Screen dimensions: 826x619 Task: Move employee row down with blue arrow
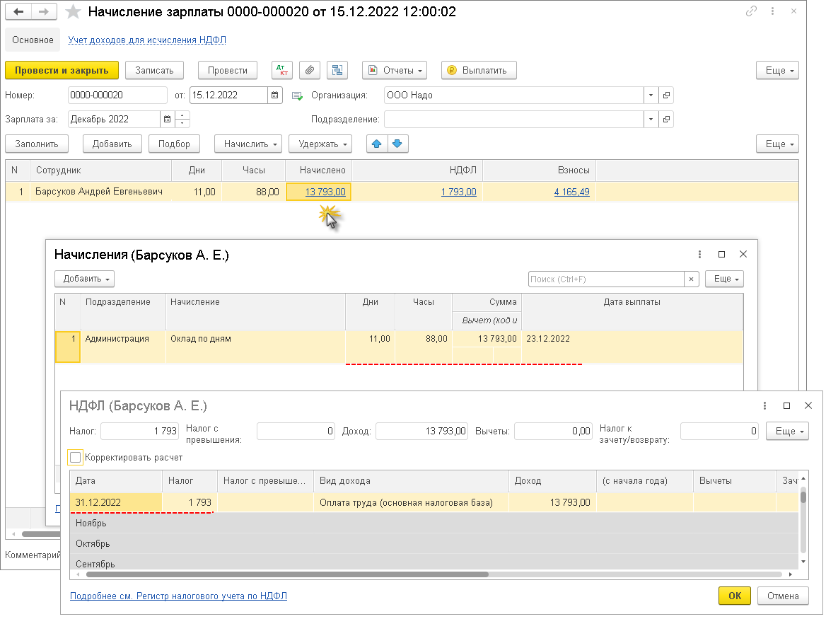[x=397, y=144]
